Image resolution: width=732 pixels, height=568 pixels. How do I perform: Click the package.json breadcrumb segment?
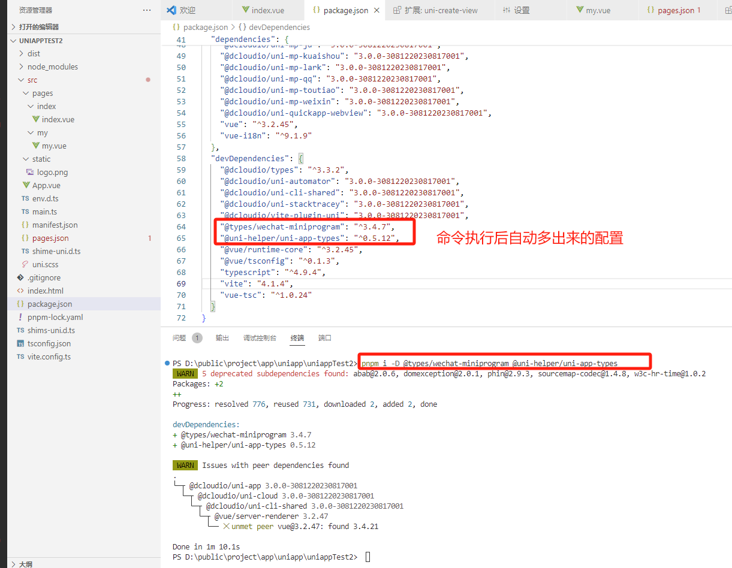[x=206, y=27]
